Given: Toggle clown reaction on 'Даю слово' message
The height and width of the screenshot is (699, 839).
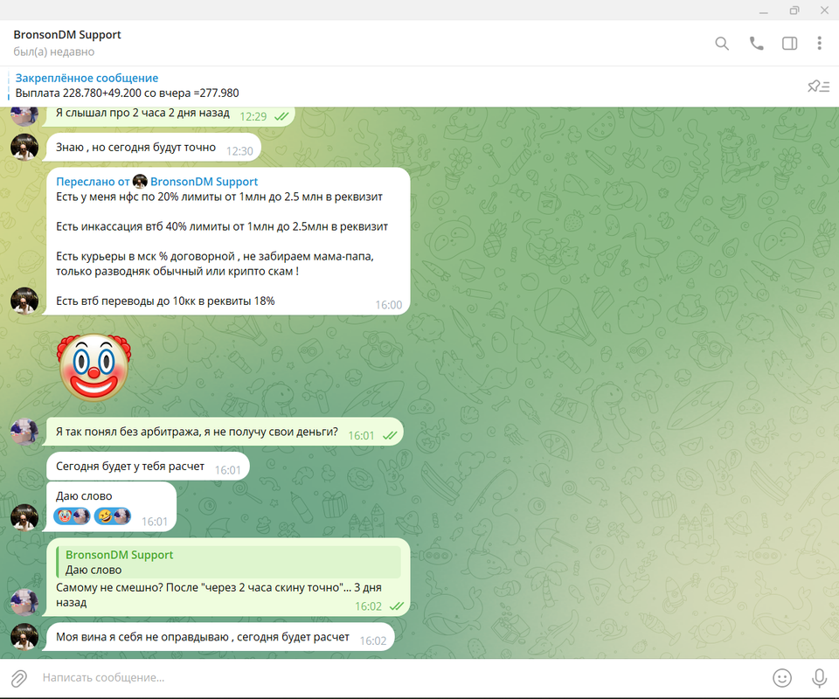Looking at the screenshot, I should [x=72, y=516].
